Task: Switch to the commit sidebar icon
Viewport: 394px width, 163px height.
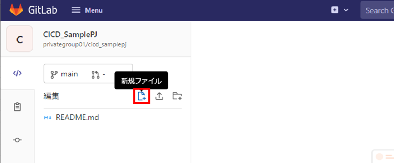Action: pos(17,140)
